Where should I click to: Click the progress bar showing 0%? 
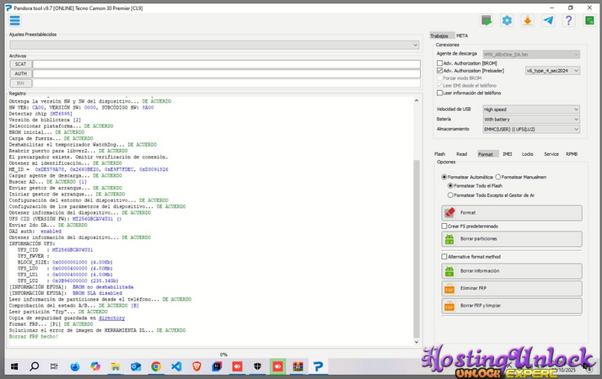click(x=223, y=355)
